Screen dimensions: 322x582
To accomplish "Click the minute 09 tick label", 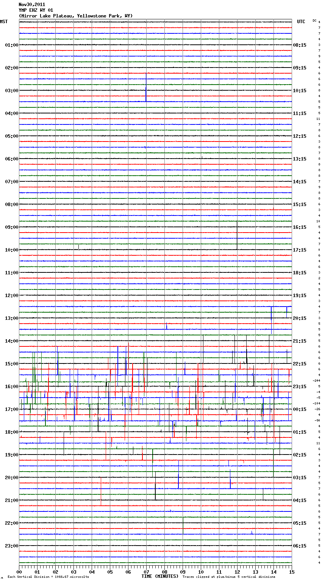I will pos(183,572).
